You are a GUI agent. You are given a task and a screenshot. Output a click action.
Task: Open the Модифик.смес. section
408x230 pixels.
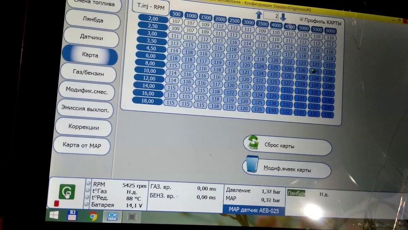tap(87, 91)
